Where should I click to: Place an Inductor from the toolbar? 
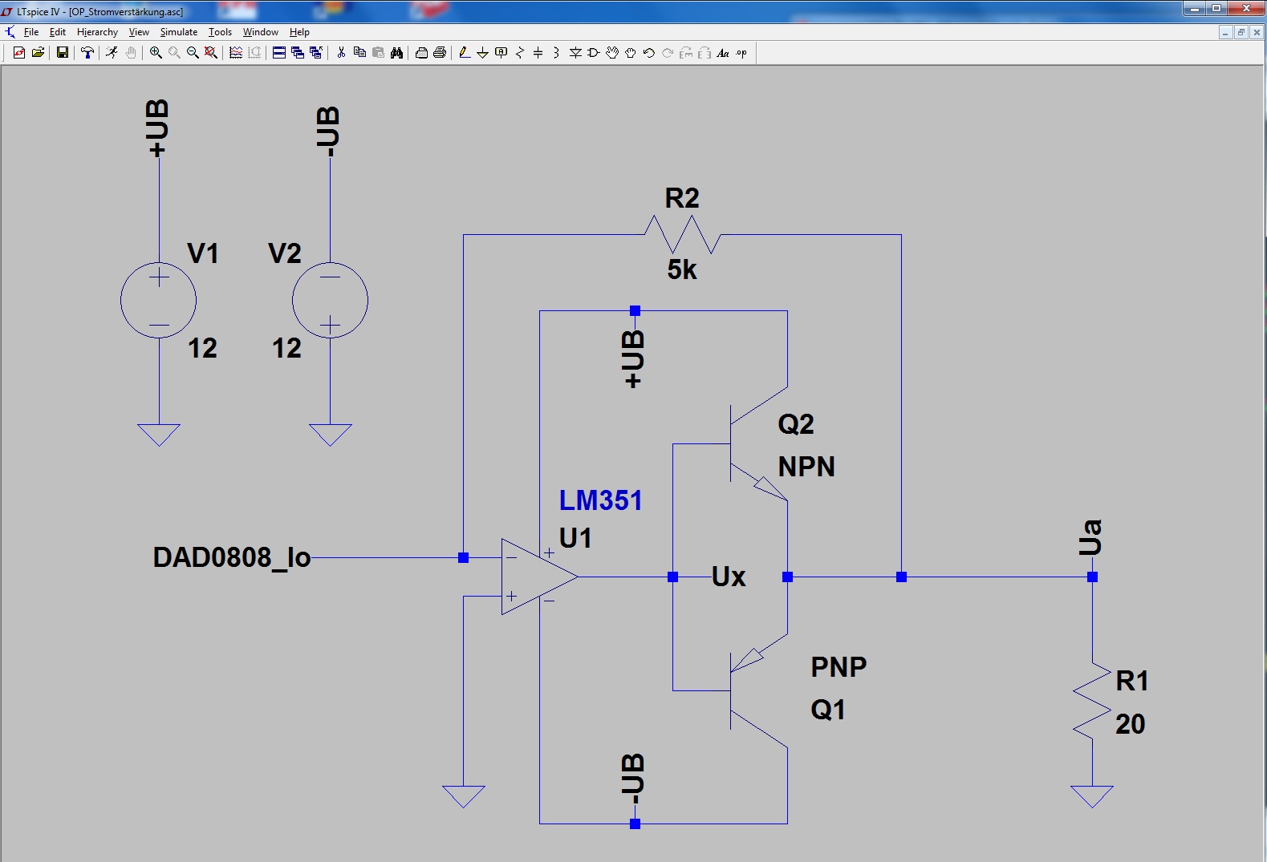[557, 53]
